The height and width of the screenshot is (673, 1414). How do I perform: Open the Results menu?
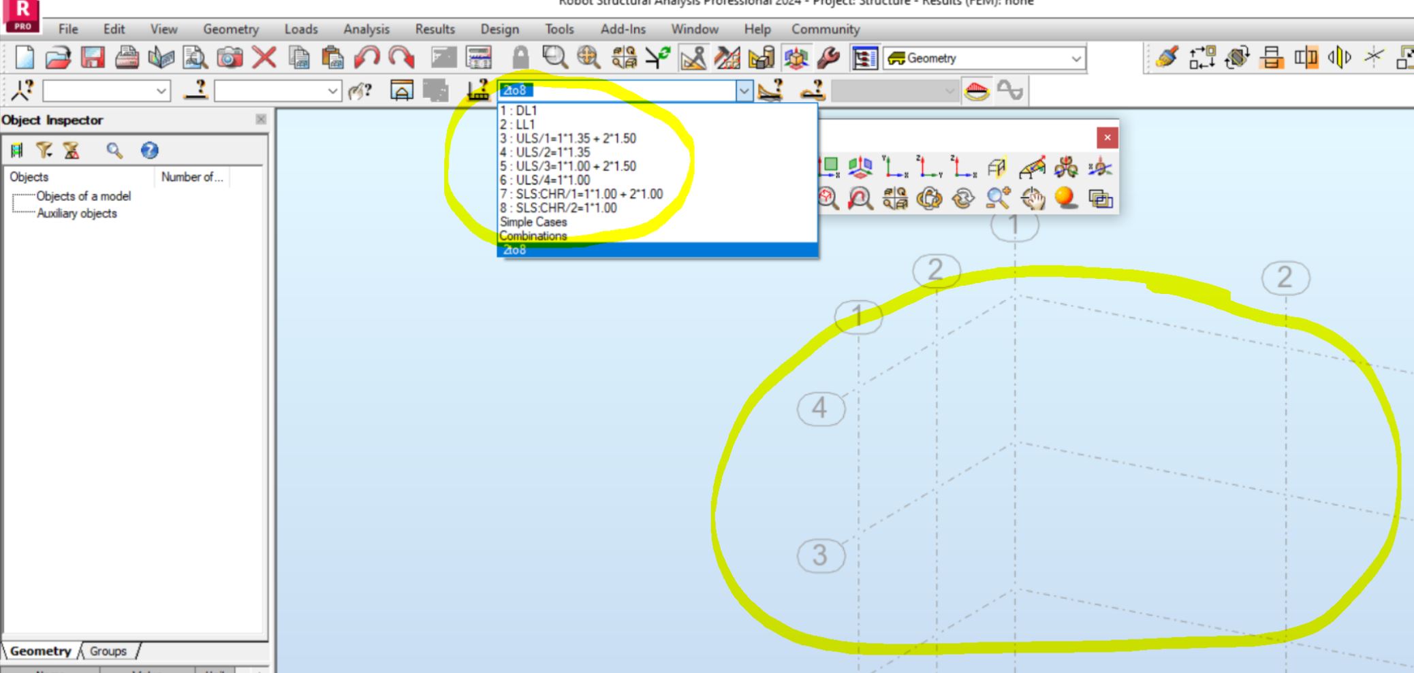point(435,29)
